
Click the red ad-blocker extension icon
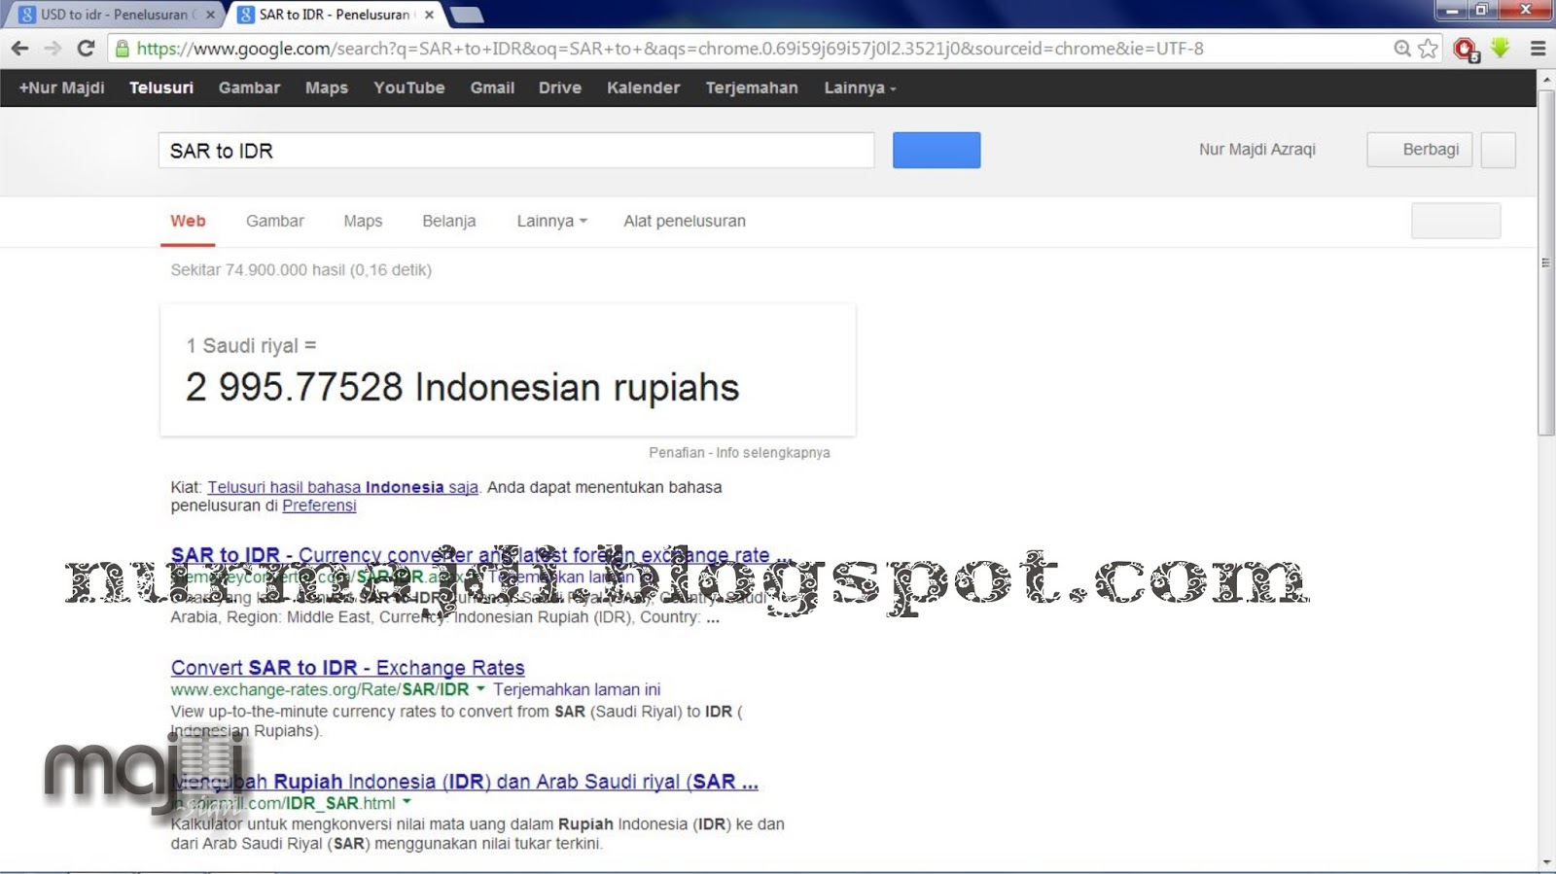pyautogui.click(x=1467, y=50)
